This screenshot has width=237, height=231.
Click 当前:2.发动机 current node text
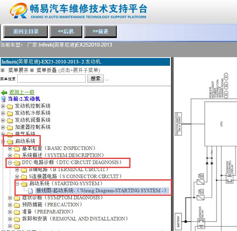click(24, 99)
